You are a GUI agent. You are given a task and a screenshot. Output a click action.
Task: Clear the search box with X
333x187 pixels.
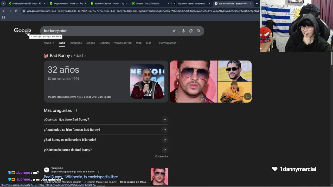pyautogui.click(x=174, y=31)
